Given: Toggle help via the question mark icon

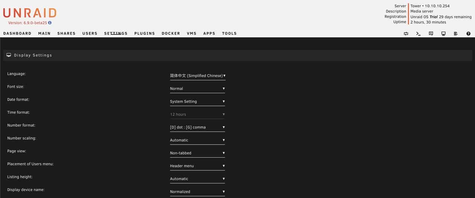Looking at the screenshot, I should [x=468, y=33].
